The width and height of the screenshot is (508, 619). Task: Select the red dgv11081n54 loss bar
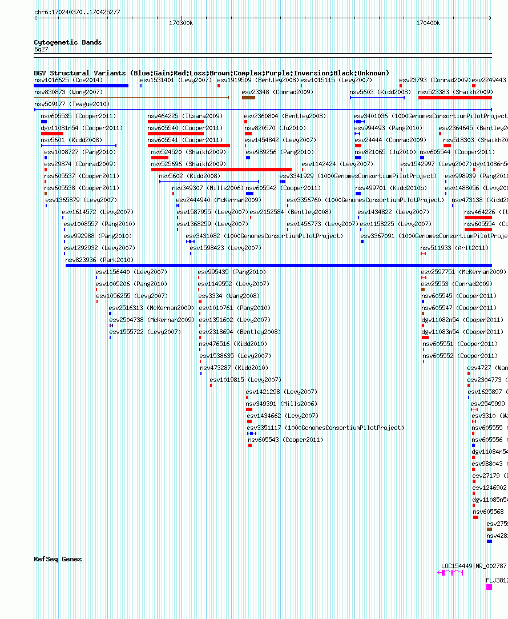pos(52,134)
